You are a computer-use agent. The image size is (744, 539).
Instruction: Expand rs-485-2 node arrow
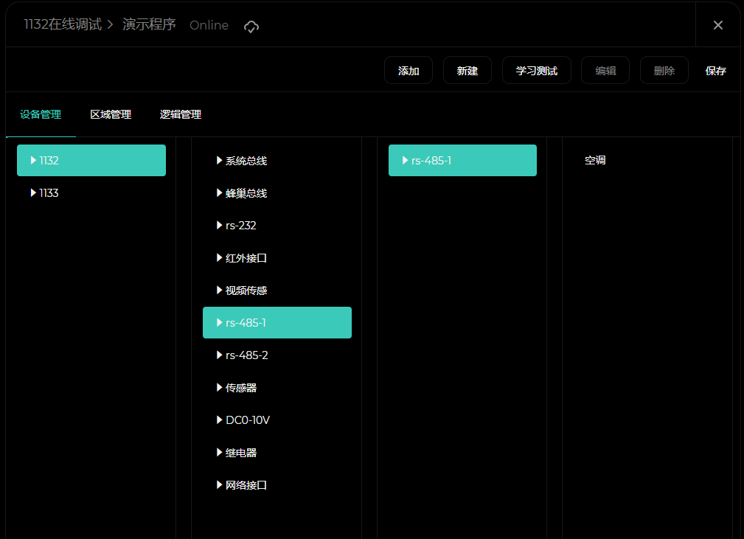click(219, 355)
